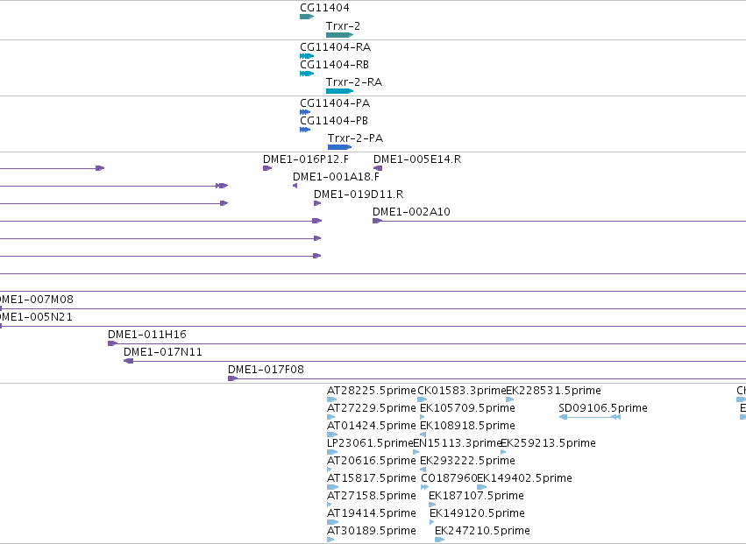
Task: Click the LP23061.5prime EST glyph
Action: pos(332,452)
